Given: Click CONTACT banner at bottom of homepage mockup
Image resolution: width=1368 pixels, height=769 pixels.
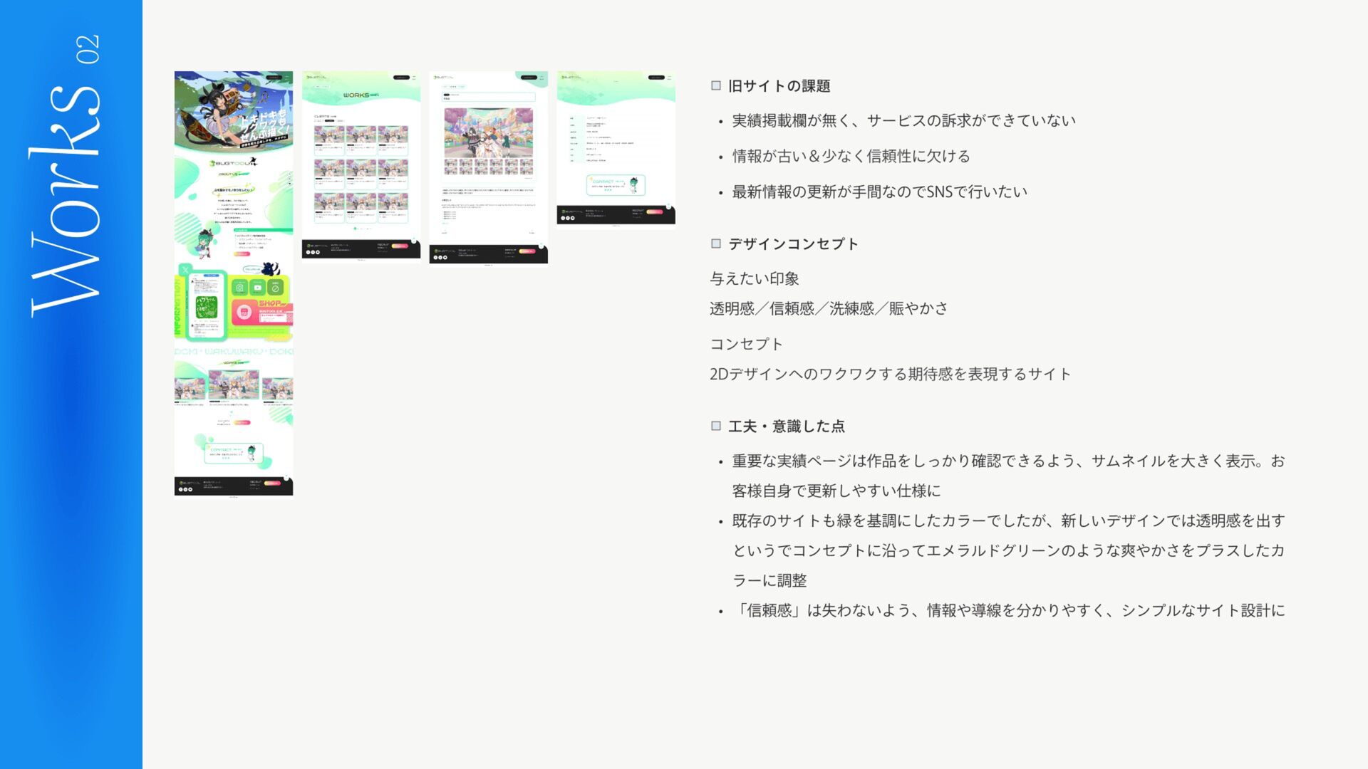Looking at the screenshot, I should click(x=234, y=453).
